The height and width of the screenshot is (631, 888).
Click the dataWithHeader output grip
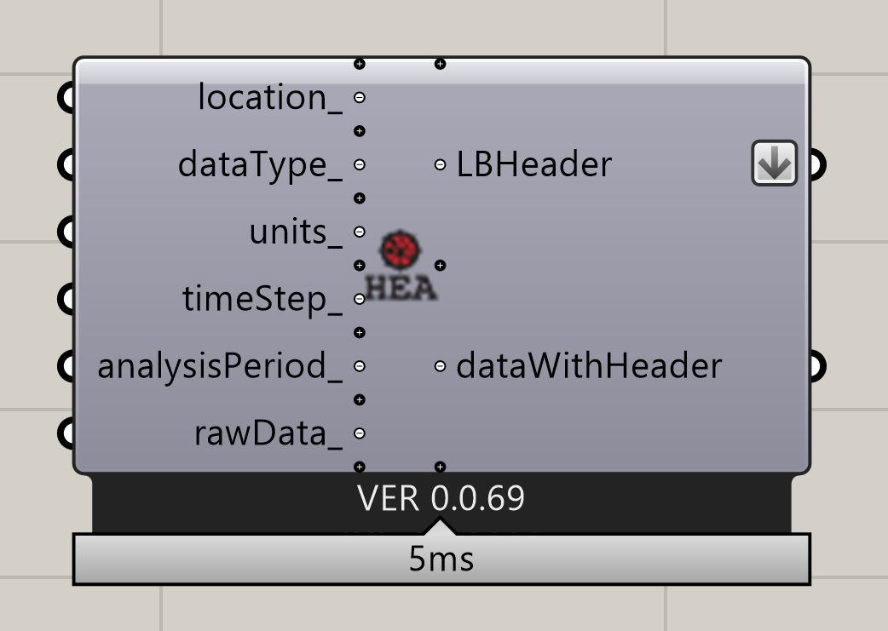818,366
